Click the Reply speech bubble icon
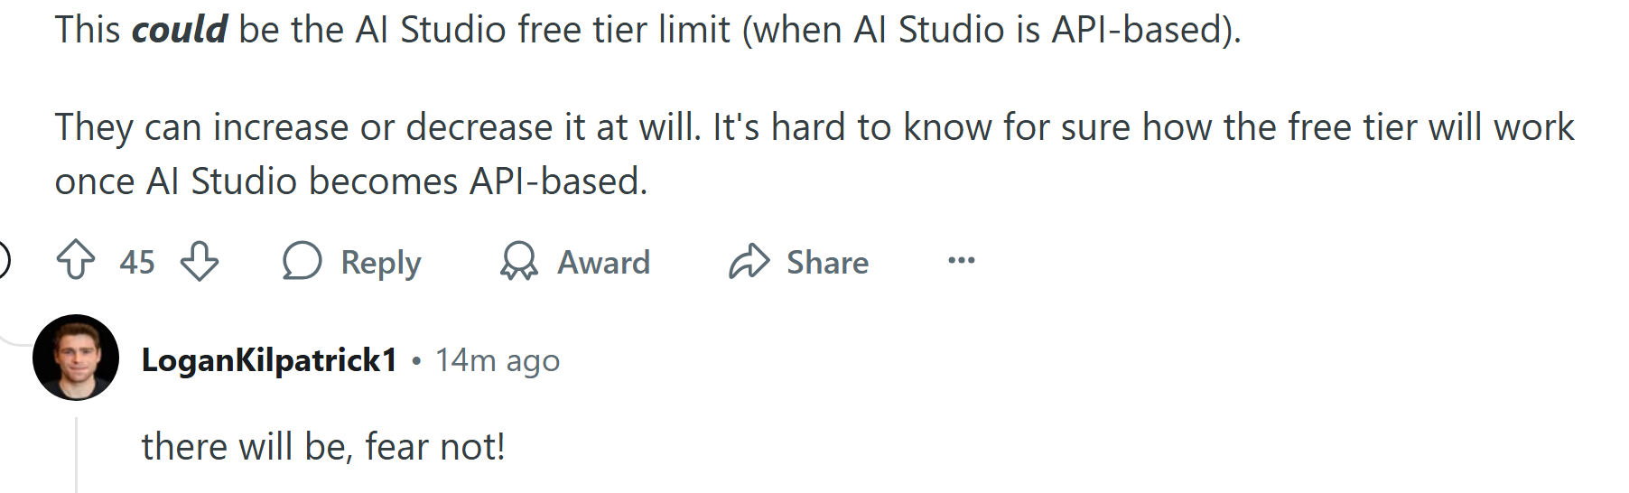This screenshot has height=493, width=1629. 302,261
